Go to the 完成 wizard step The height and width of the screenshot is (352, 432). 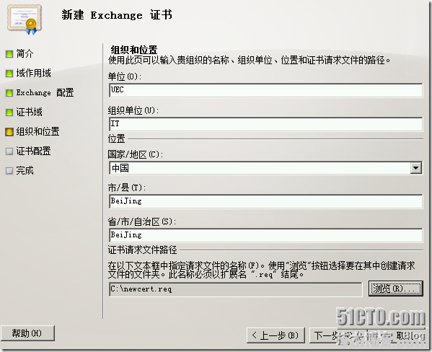coord(25,171)
